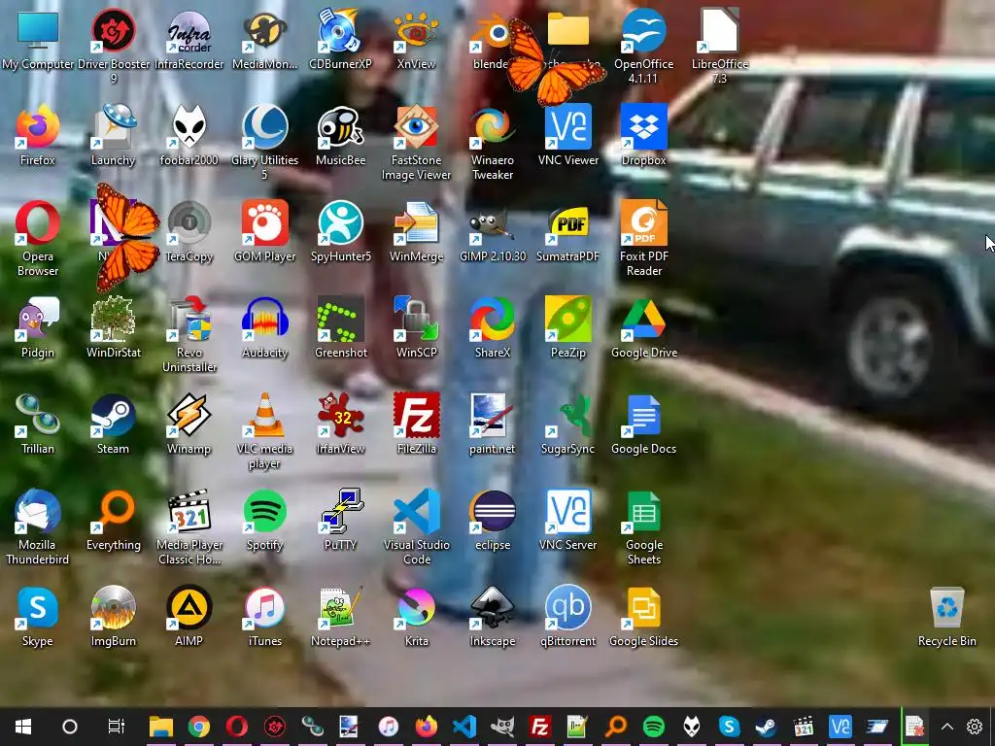Open WinMerge from the desktop

pyautogui.click(x=416, y=231)
